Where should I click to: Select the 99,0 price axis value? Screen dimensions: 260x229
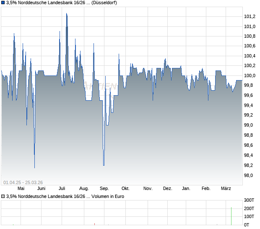(x=250, y=125)
